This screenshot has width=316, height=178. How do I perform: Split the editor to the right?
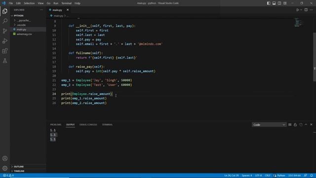click(306, 10)
